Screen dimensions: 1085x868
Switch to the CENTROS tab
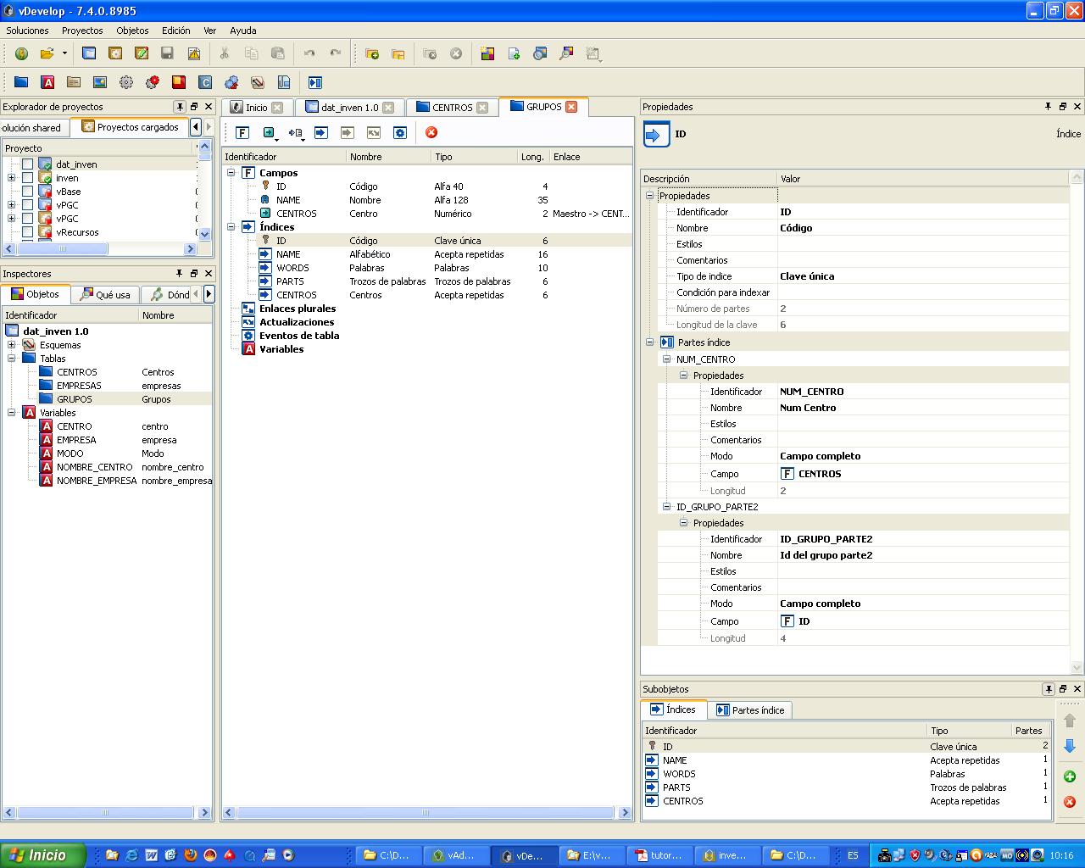451,108
